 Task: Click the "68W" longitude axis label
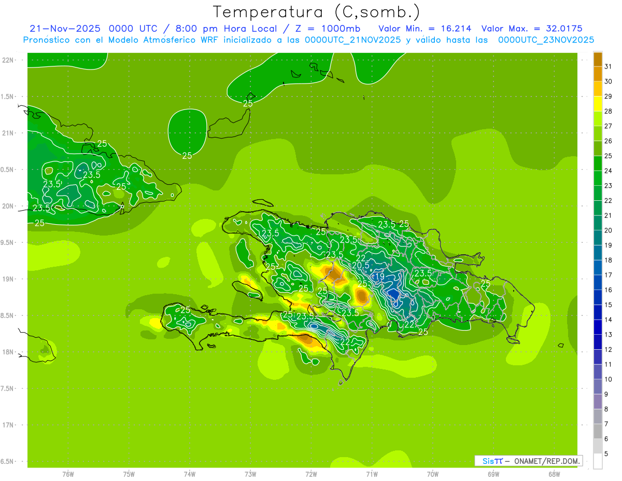pyautogui.click(x=554, y=474)
